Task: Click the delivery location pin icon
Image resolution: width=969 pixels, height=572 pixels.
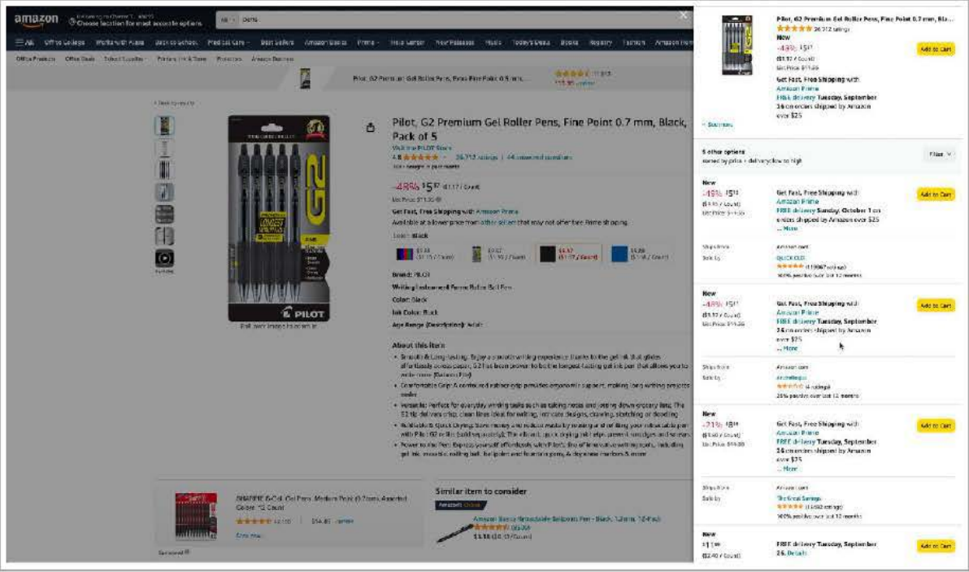Action: pyautogui.click(x=72, y=22)
